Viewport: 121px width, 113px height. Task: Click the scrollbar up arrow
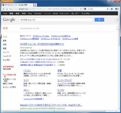pyautogui.click(x=119, y=13)
